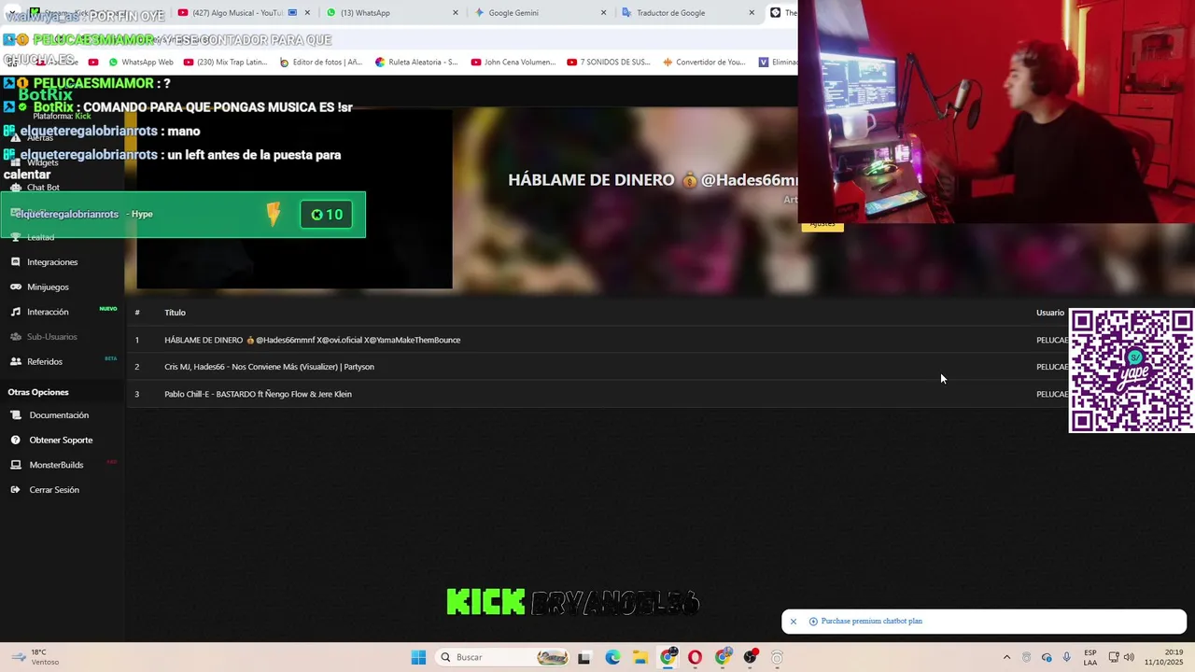Open the Purchase premium chatbot plan link
This screenshot has height=672, width=1195.
pos(871,622)
